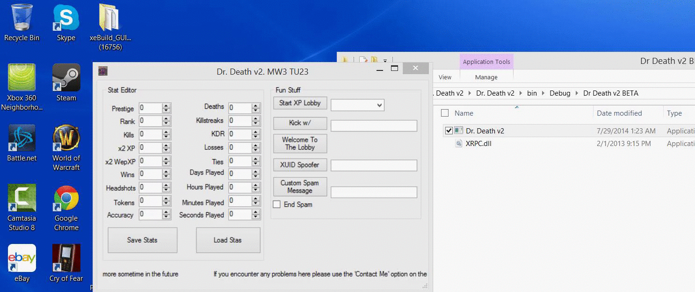
Task: Open the View ribbon tab
Action: [445, 77]
